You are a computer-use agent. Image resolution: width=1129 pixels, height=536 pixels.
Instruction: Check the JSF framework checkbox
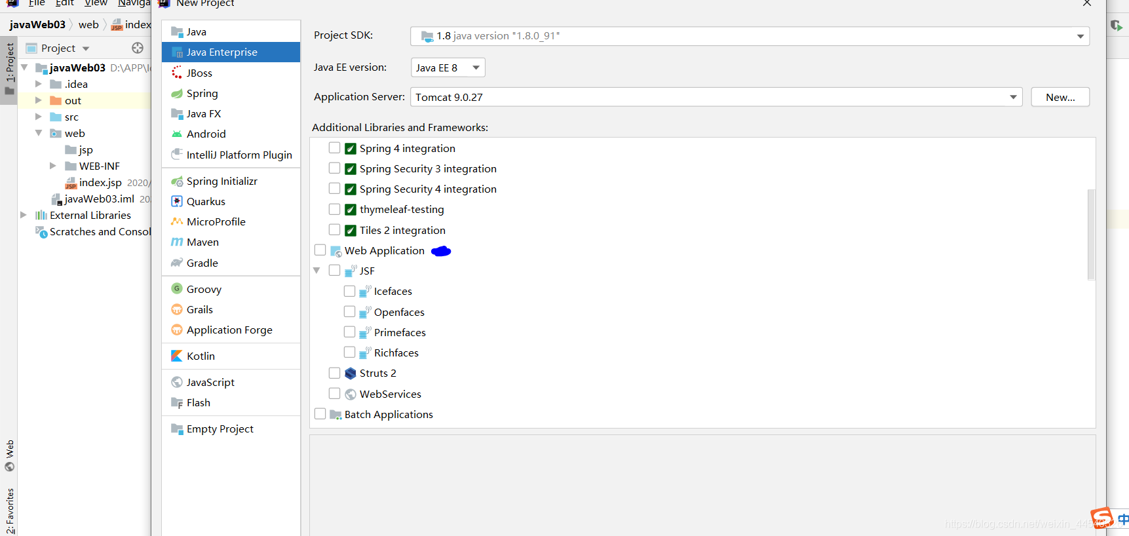[334, 271]
